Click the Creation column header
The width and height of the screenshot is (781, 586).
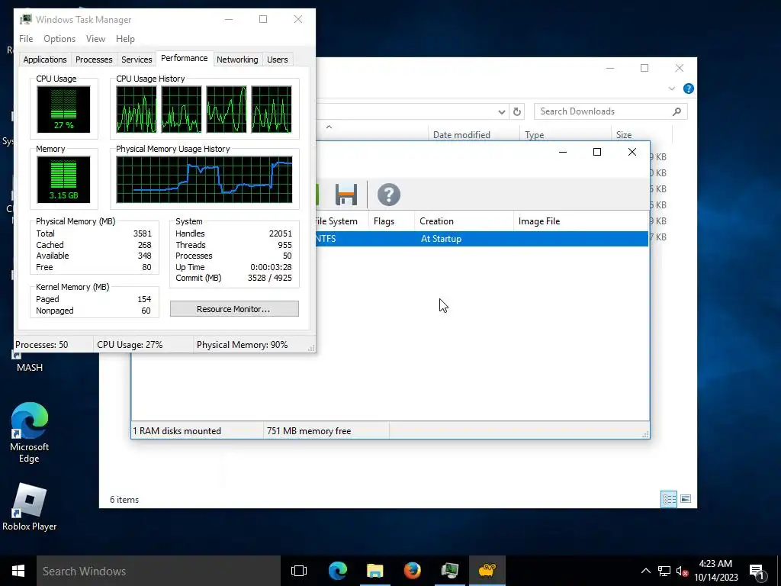464,221
